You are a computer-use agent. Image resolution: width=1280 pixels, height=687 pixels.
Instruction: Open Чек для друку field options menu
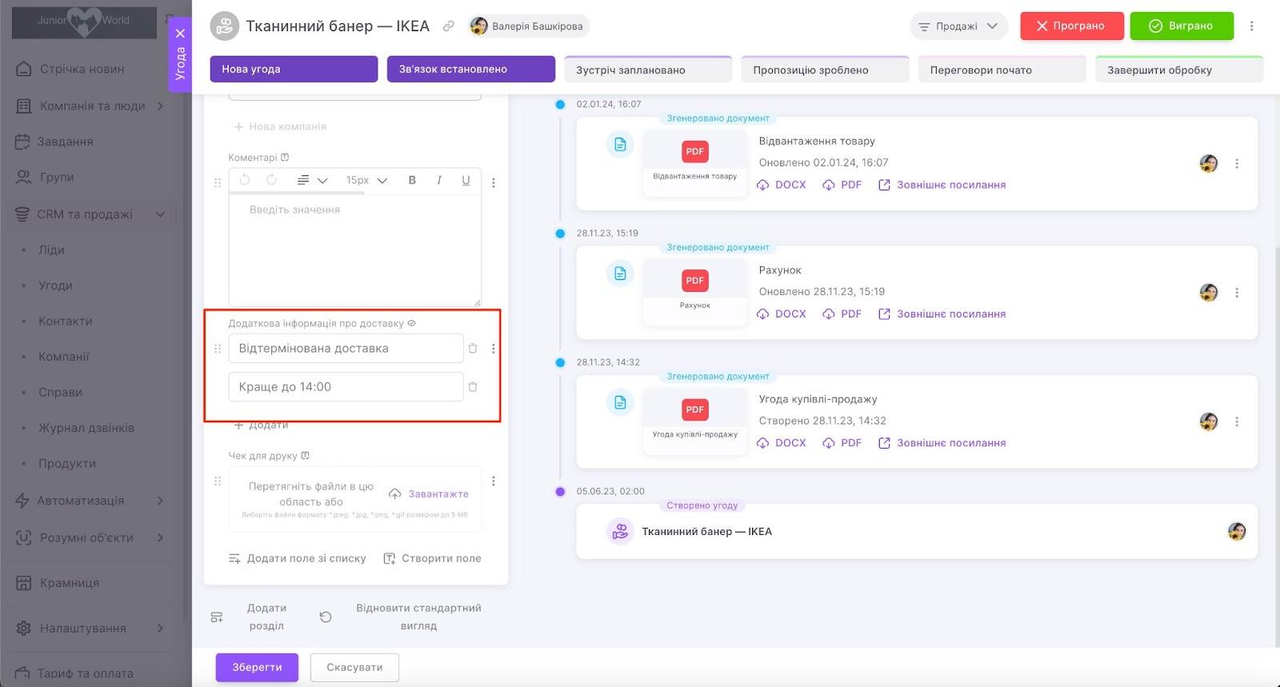(494, 481)
